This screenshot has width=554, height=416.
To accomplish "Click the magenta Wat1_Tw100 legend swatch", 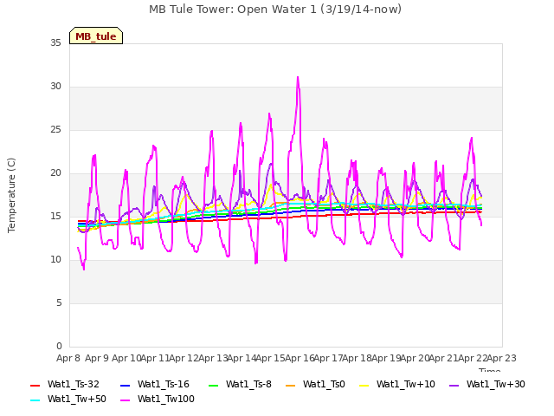I will pos(125,400).
